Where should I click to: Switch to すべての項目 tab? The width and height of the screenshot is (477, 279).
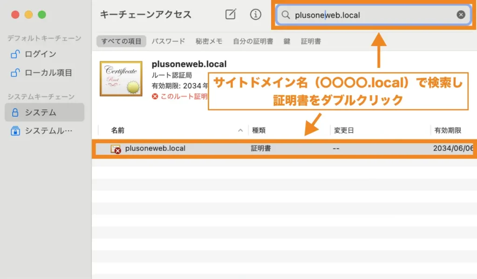coord(122,41)
